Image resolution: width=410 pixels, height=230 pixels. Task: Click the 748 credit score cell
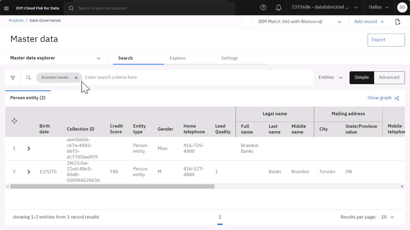(x=114, y=172)
